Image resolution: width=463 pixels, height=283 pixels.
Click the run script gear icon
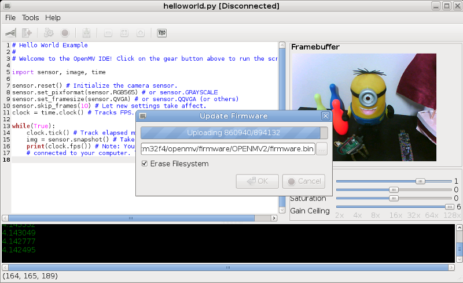click(49, 33)
